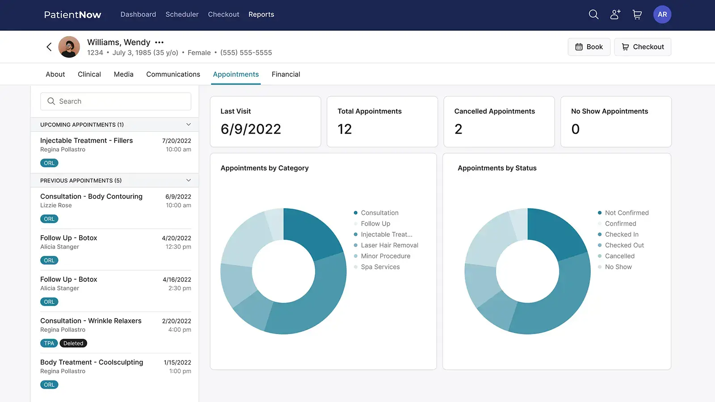Open the Dashboard menu
This screenshot has height=402, width=715.
[x=138, y=14]
